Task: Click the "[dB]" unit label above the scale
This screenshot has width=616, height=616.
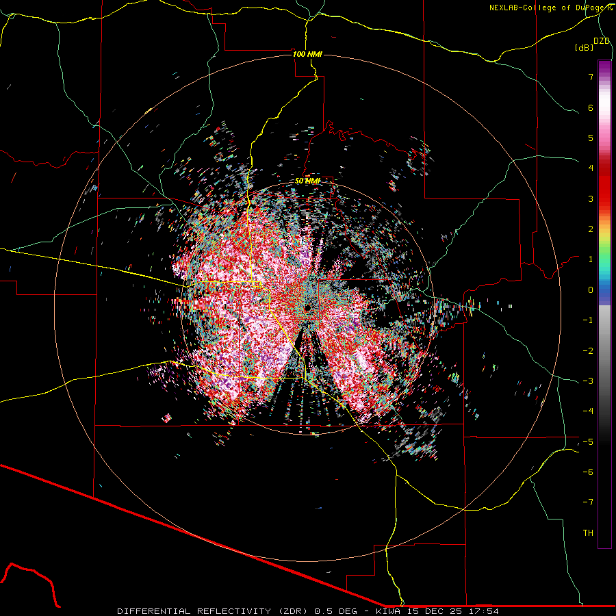Action: tap(584, 47)
